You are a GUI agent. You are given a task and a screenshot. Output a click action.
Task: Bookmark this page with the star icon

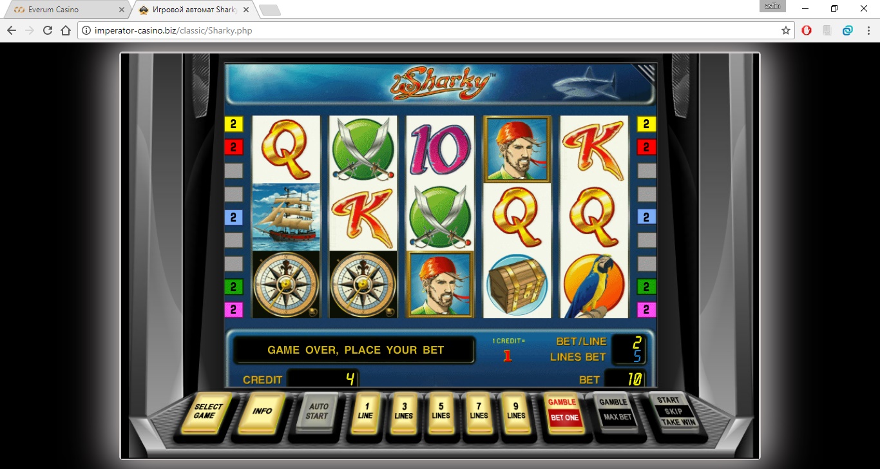785,30
